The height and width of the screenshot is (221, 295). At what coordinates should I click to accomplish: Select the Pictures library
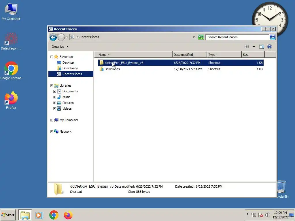68,103
